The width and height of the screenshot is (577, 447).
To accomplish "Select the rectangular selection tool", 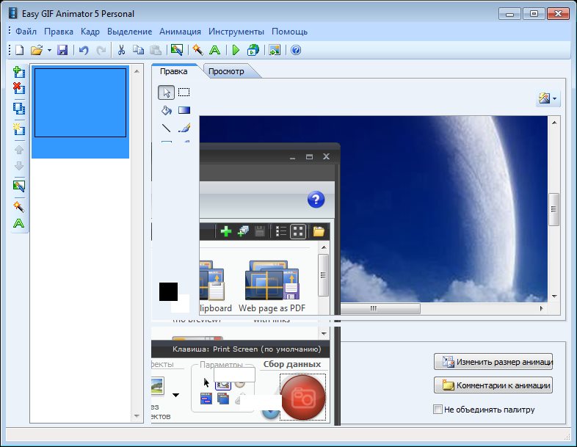I will [184, 92].
